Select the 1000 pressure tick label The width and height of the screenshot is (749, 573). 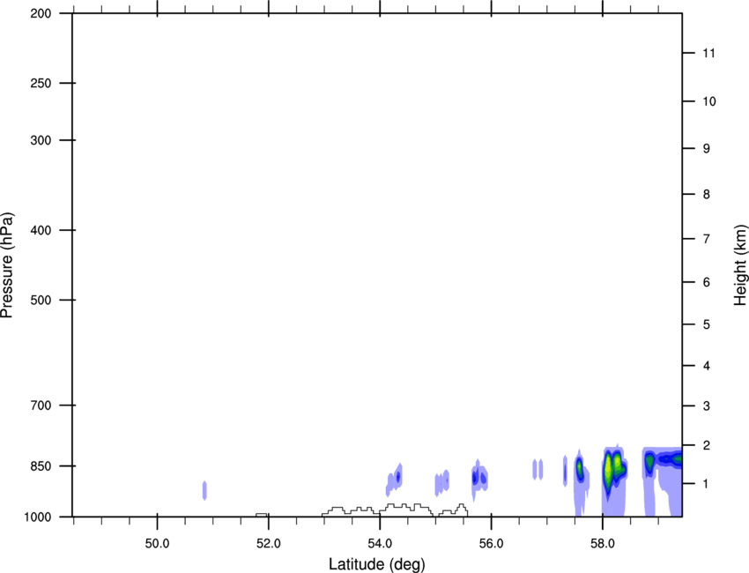click(x=37, y=517)
